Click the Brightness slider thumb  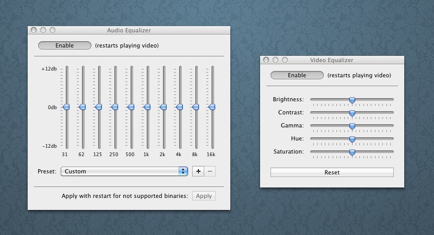352,100
